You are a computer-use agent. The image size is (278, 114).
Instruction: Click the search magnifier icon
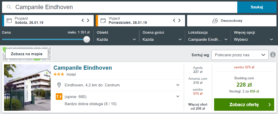coord(9,7)
